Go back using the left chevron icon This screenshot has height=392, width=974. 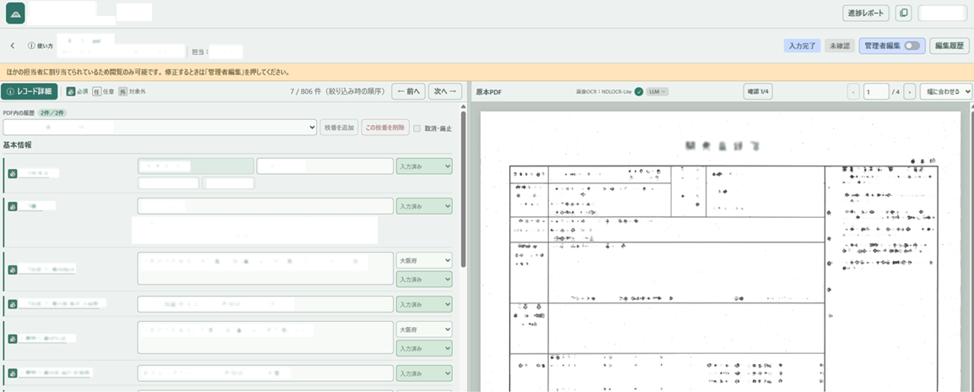(13, 46)
